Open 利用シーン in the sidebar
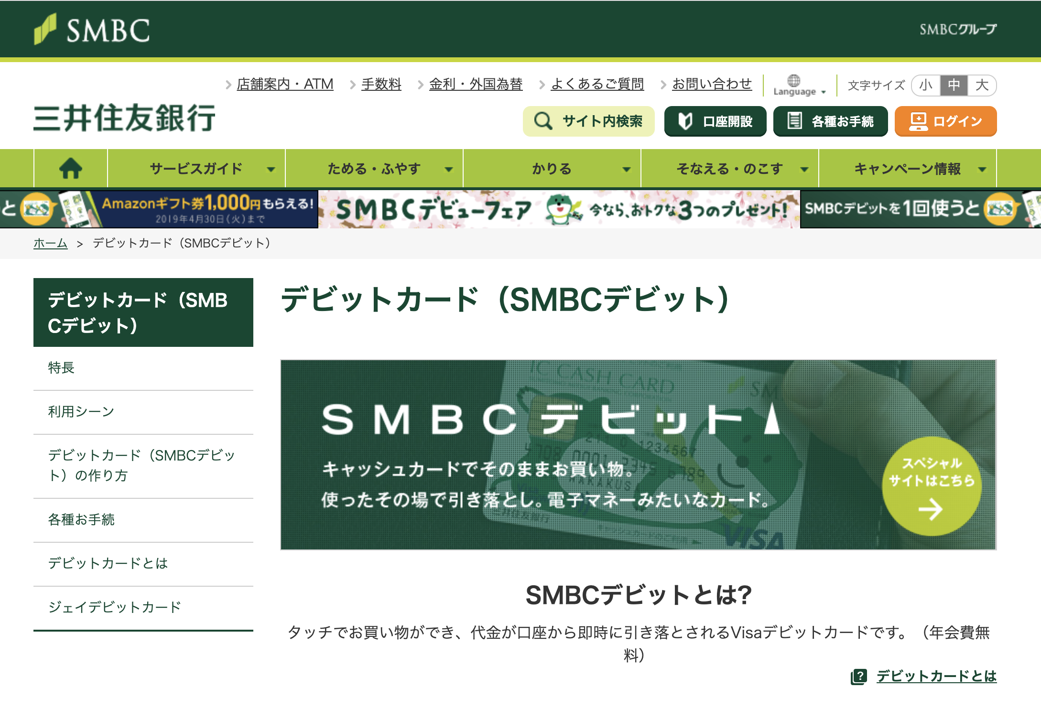This screenshot has width=1041, height=709. coord(143,412)
